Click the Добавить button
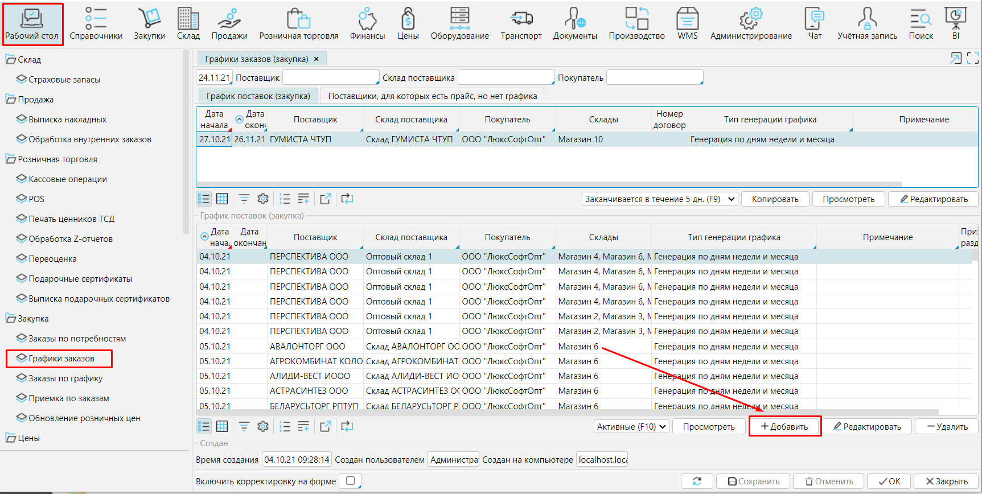The image size is (982, 494). coord(784,427)
